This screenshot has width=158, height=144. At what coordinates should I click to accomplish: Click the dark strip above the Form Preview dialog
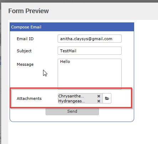click(x=79, y=1)
